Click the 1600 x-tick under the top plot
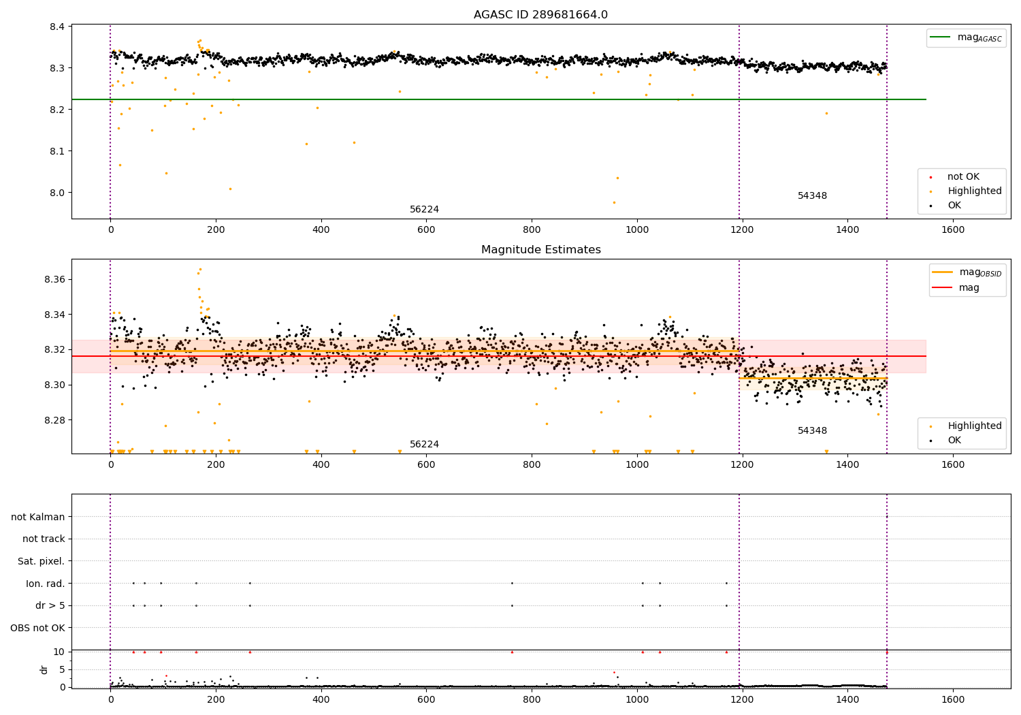 click(953, 230)
